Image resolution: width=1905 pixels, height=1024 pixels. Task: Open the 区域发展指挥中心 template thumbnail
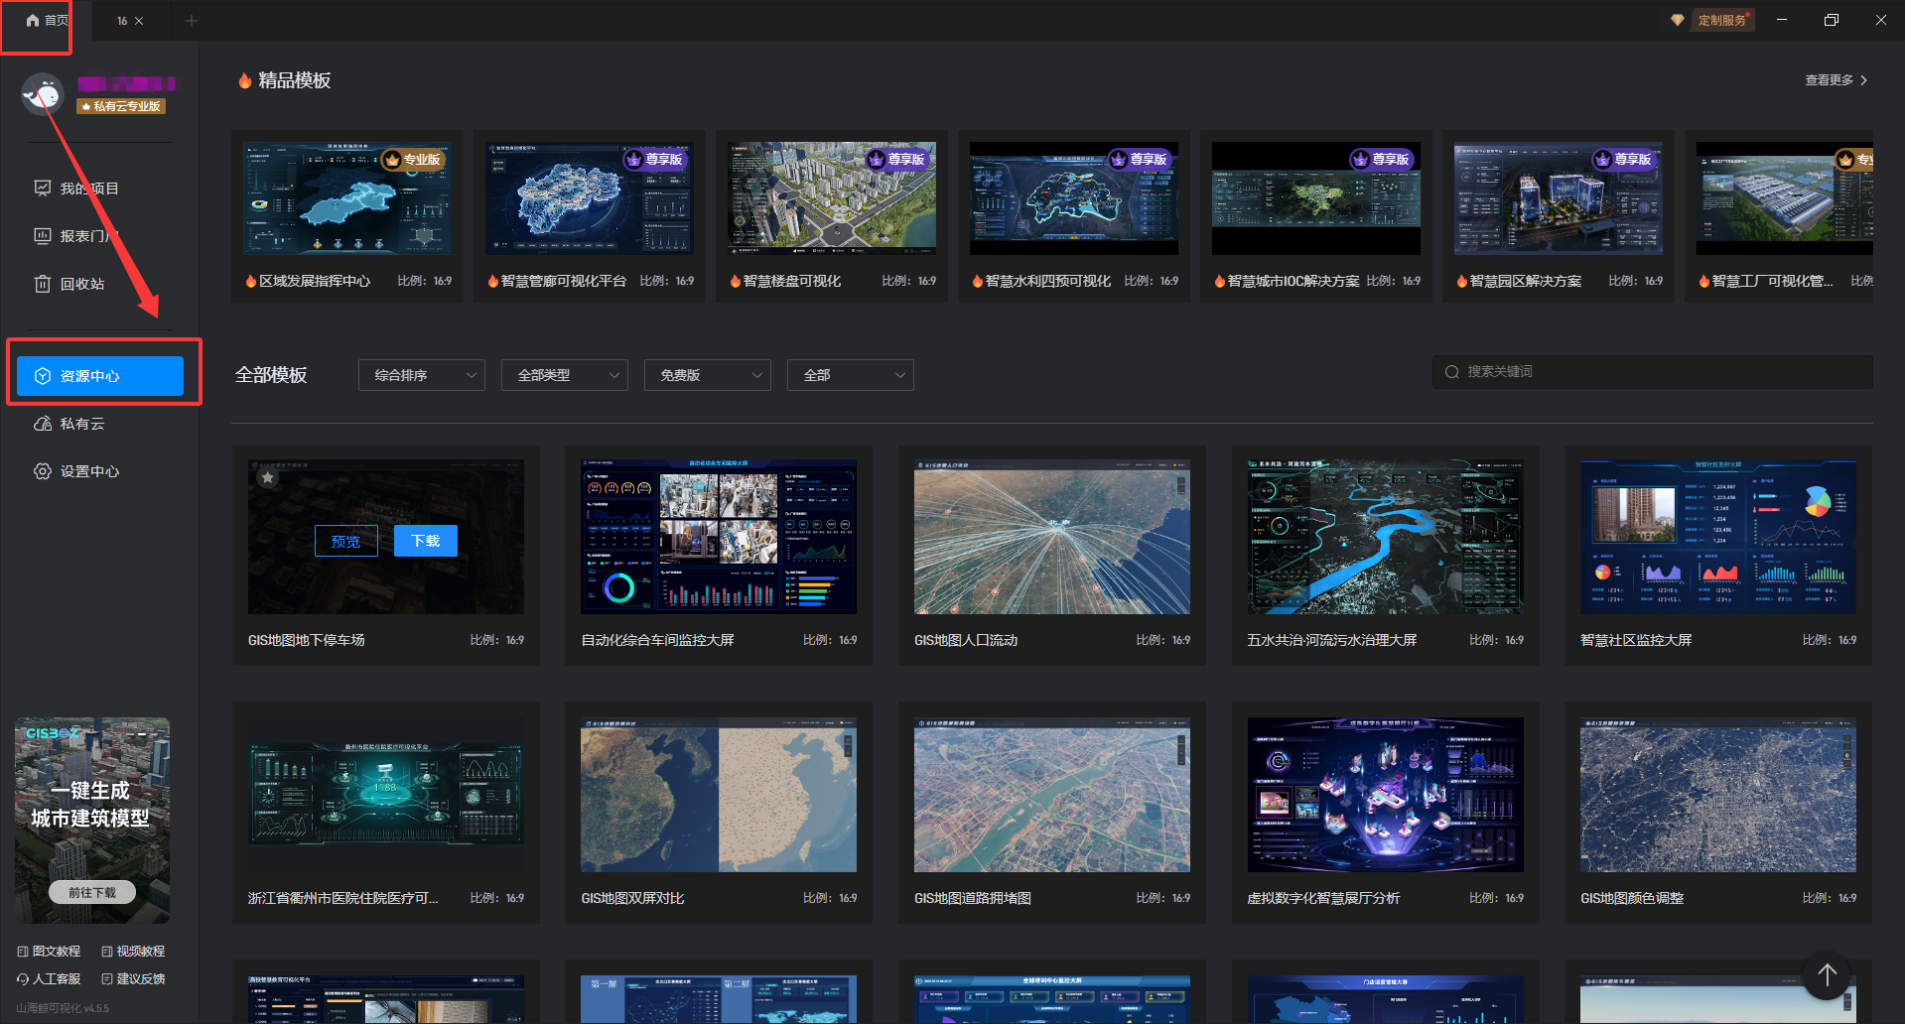tap(347, 198)
